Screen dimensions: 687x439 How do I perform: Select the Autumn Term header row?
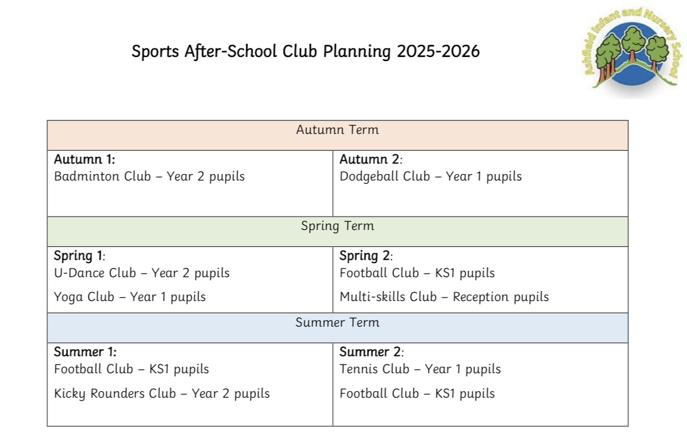[337, 136]
